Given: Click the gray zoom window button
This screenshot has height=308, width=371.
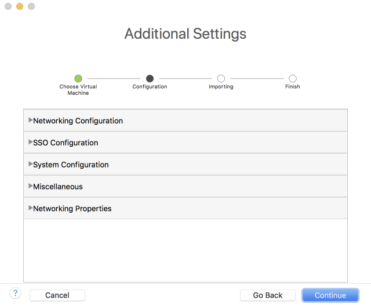Looking at the screenshot, I should point(31,6).
